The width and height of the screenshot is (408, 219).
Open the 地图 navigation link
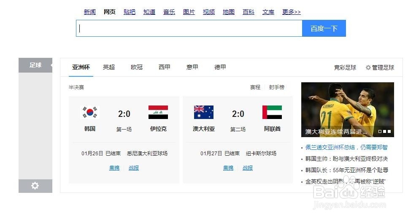pos(229,12)
